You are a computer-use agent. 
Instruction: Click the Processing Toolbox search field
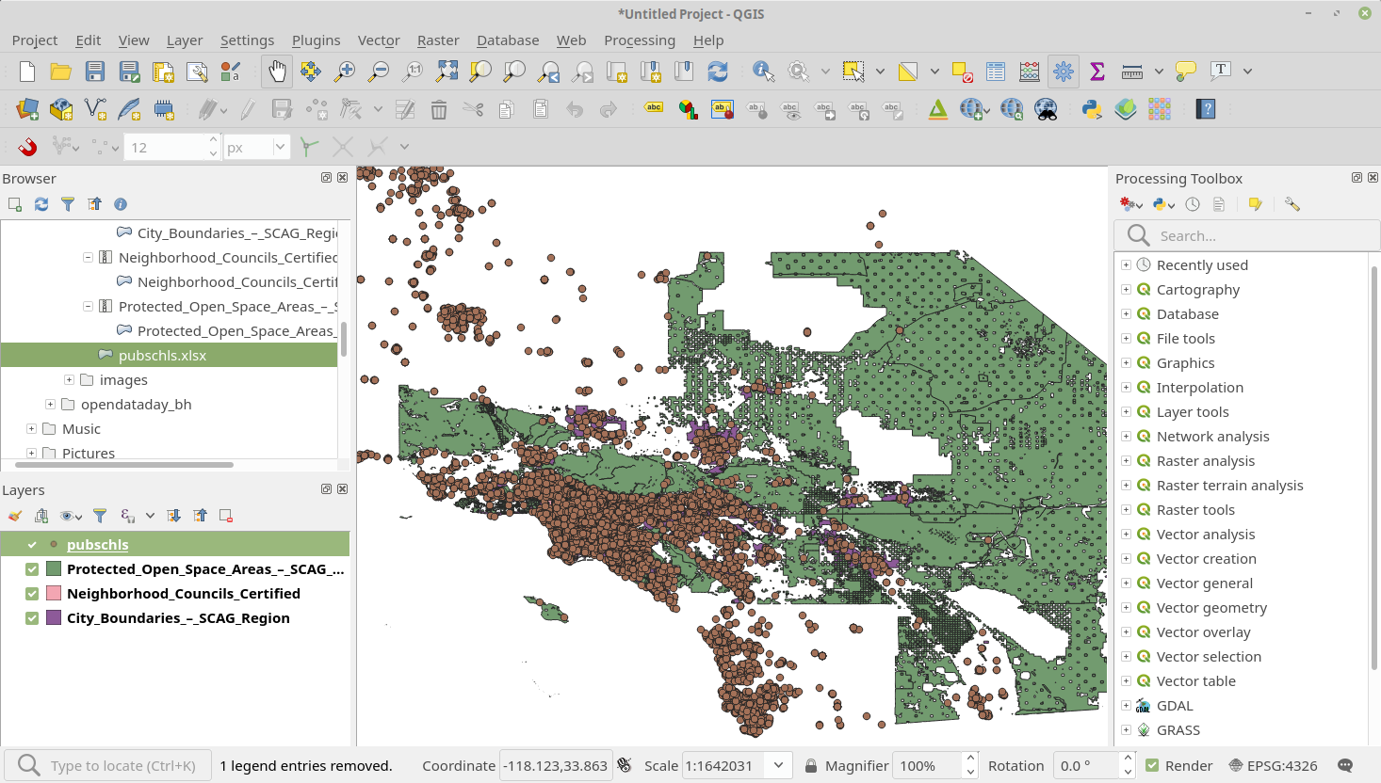[1247, 235]
